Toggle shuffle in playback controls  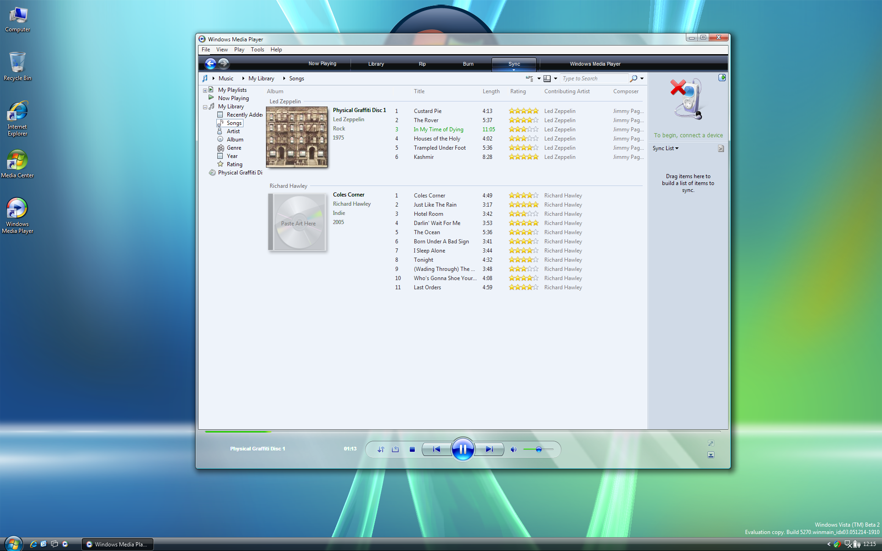[x=381, y=449]
